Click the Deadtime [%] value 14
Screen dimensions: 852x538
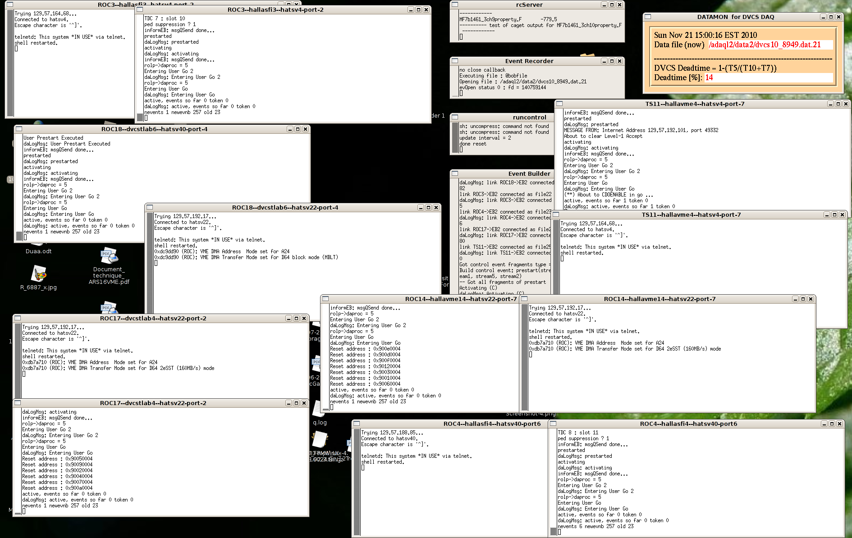coord(709,78)
